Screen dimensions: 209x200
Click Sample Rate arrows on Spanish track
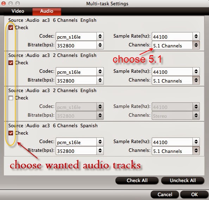click(x=196, y=142)
